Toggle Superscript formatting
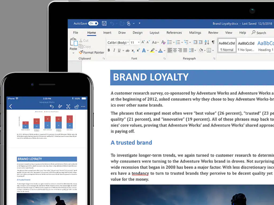The image size is (274, 205). [x=138, y=50]
